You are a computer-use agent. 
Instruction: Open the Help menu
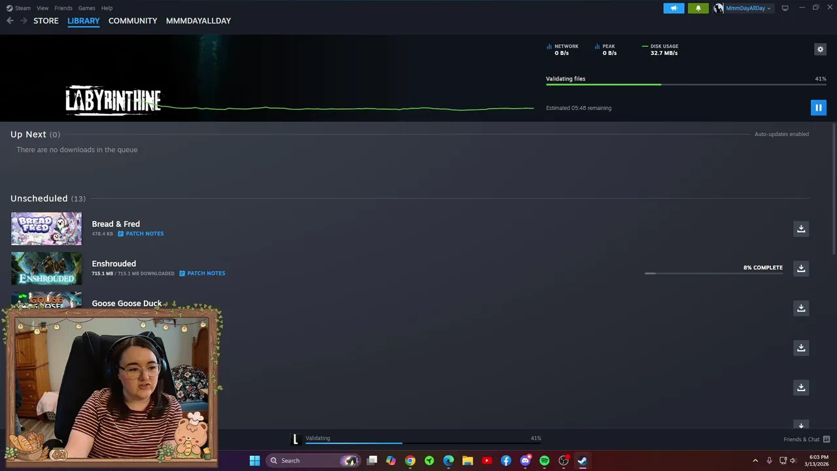[x=107, y=8]
